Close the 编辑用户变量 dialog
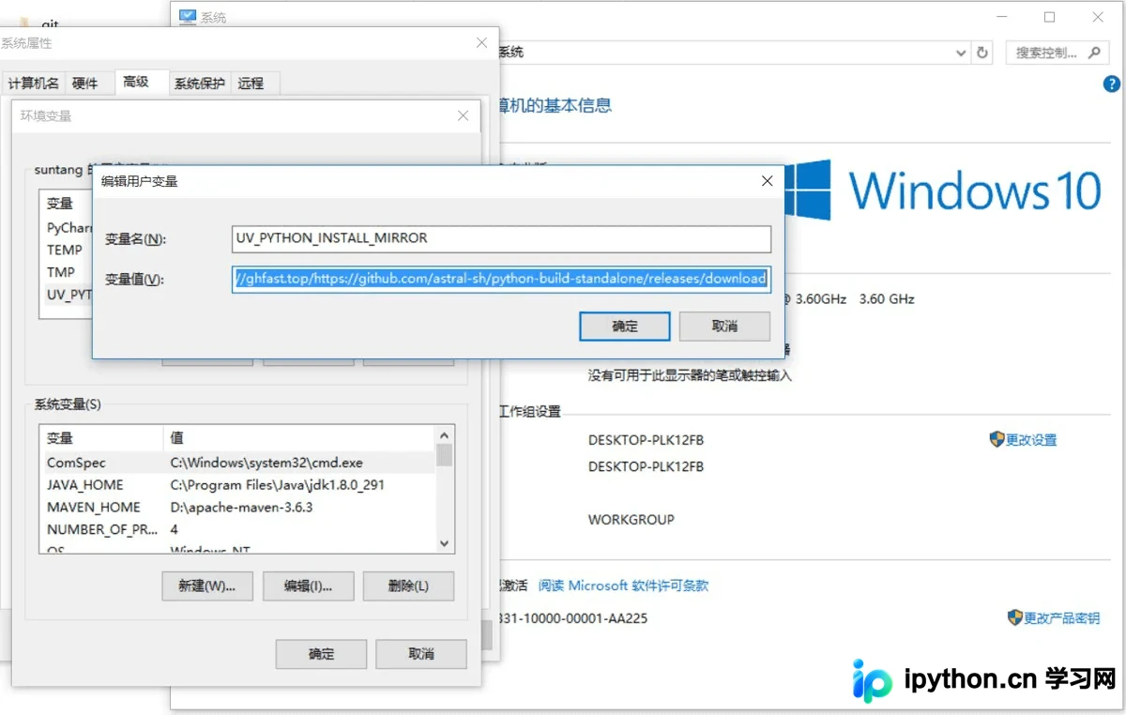 767,181
